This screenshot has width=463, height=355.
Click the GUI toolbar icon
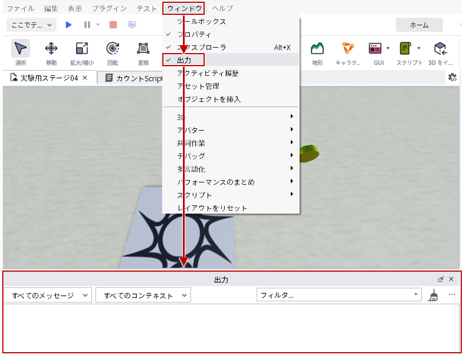(376, 49)
